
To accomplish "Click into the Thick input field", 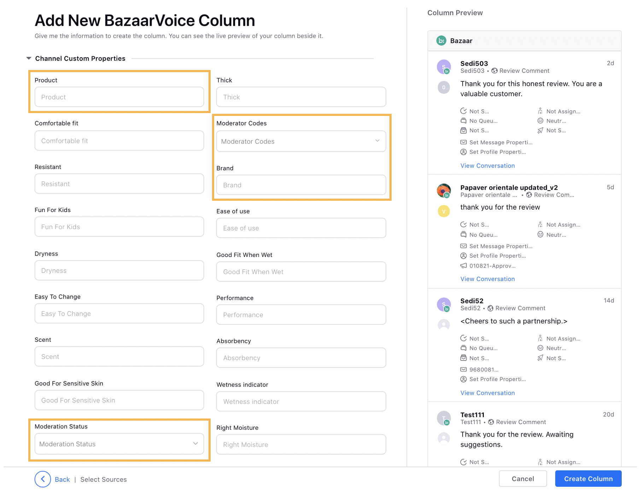I will [301, 97].
